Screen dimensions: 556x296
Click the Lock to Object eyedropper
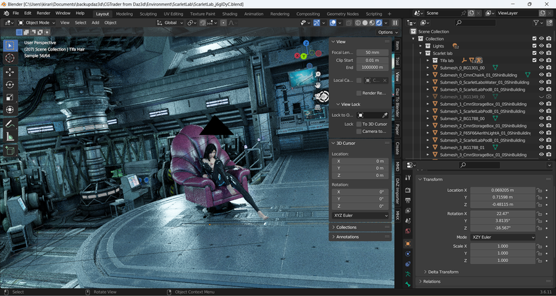tap(384, 115)
